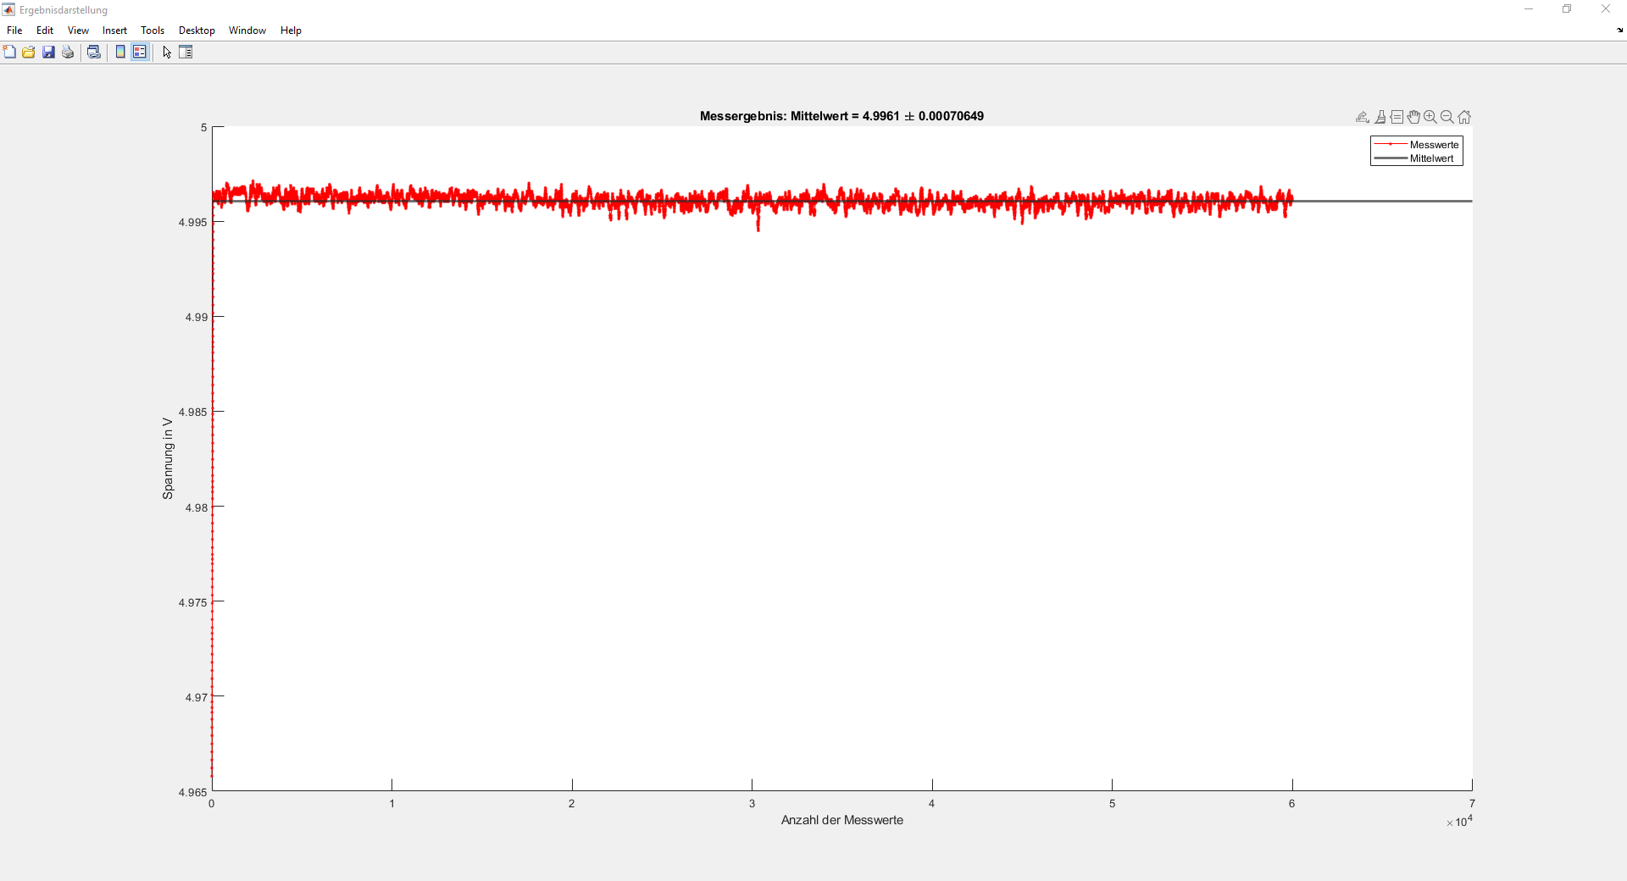Open the Insert menu

point(114,30)
